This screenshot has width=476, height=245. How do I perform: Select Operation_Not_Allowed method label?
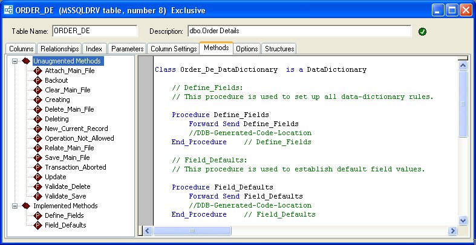point(80,138)
